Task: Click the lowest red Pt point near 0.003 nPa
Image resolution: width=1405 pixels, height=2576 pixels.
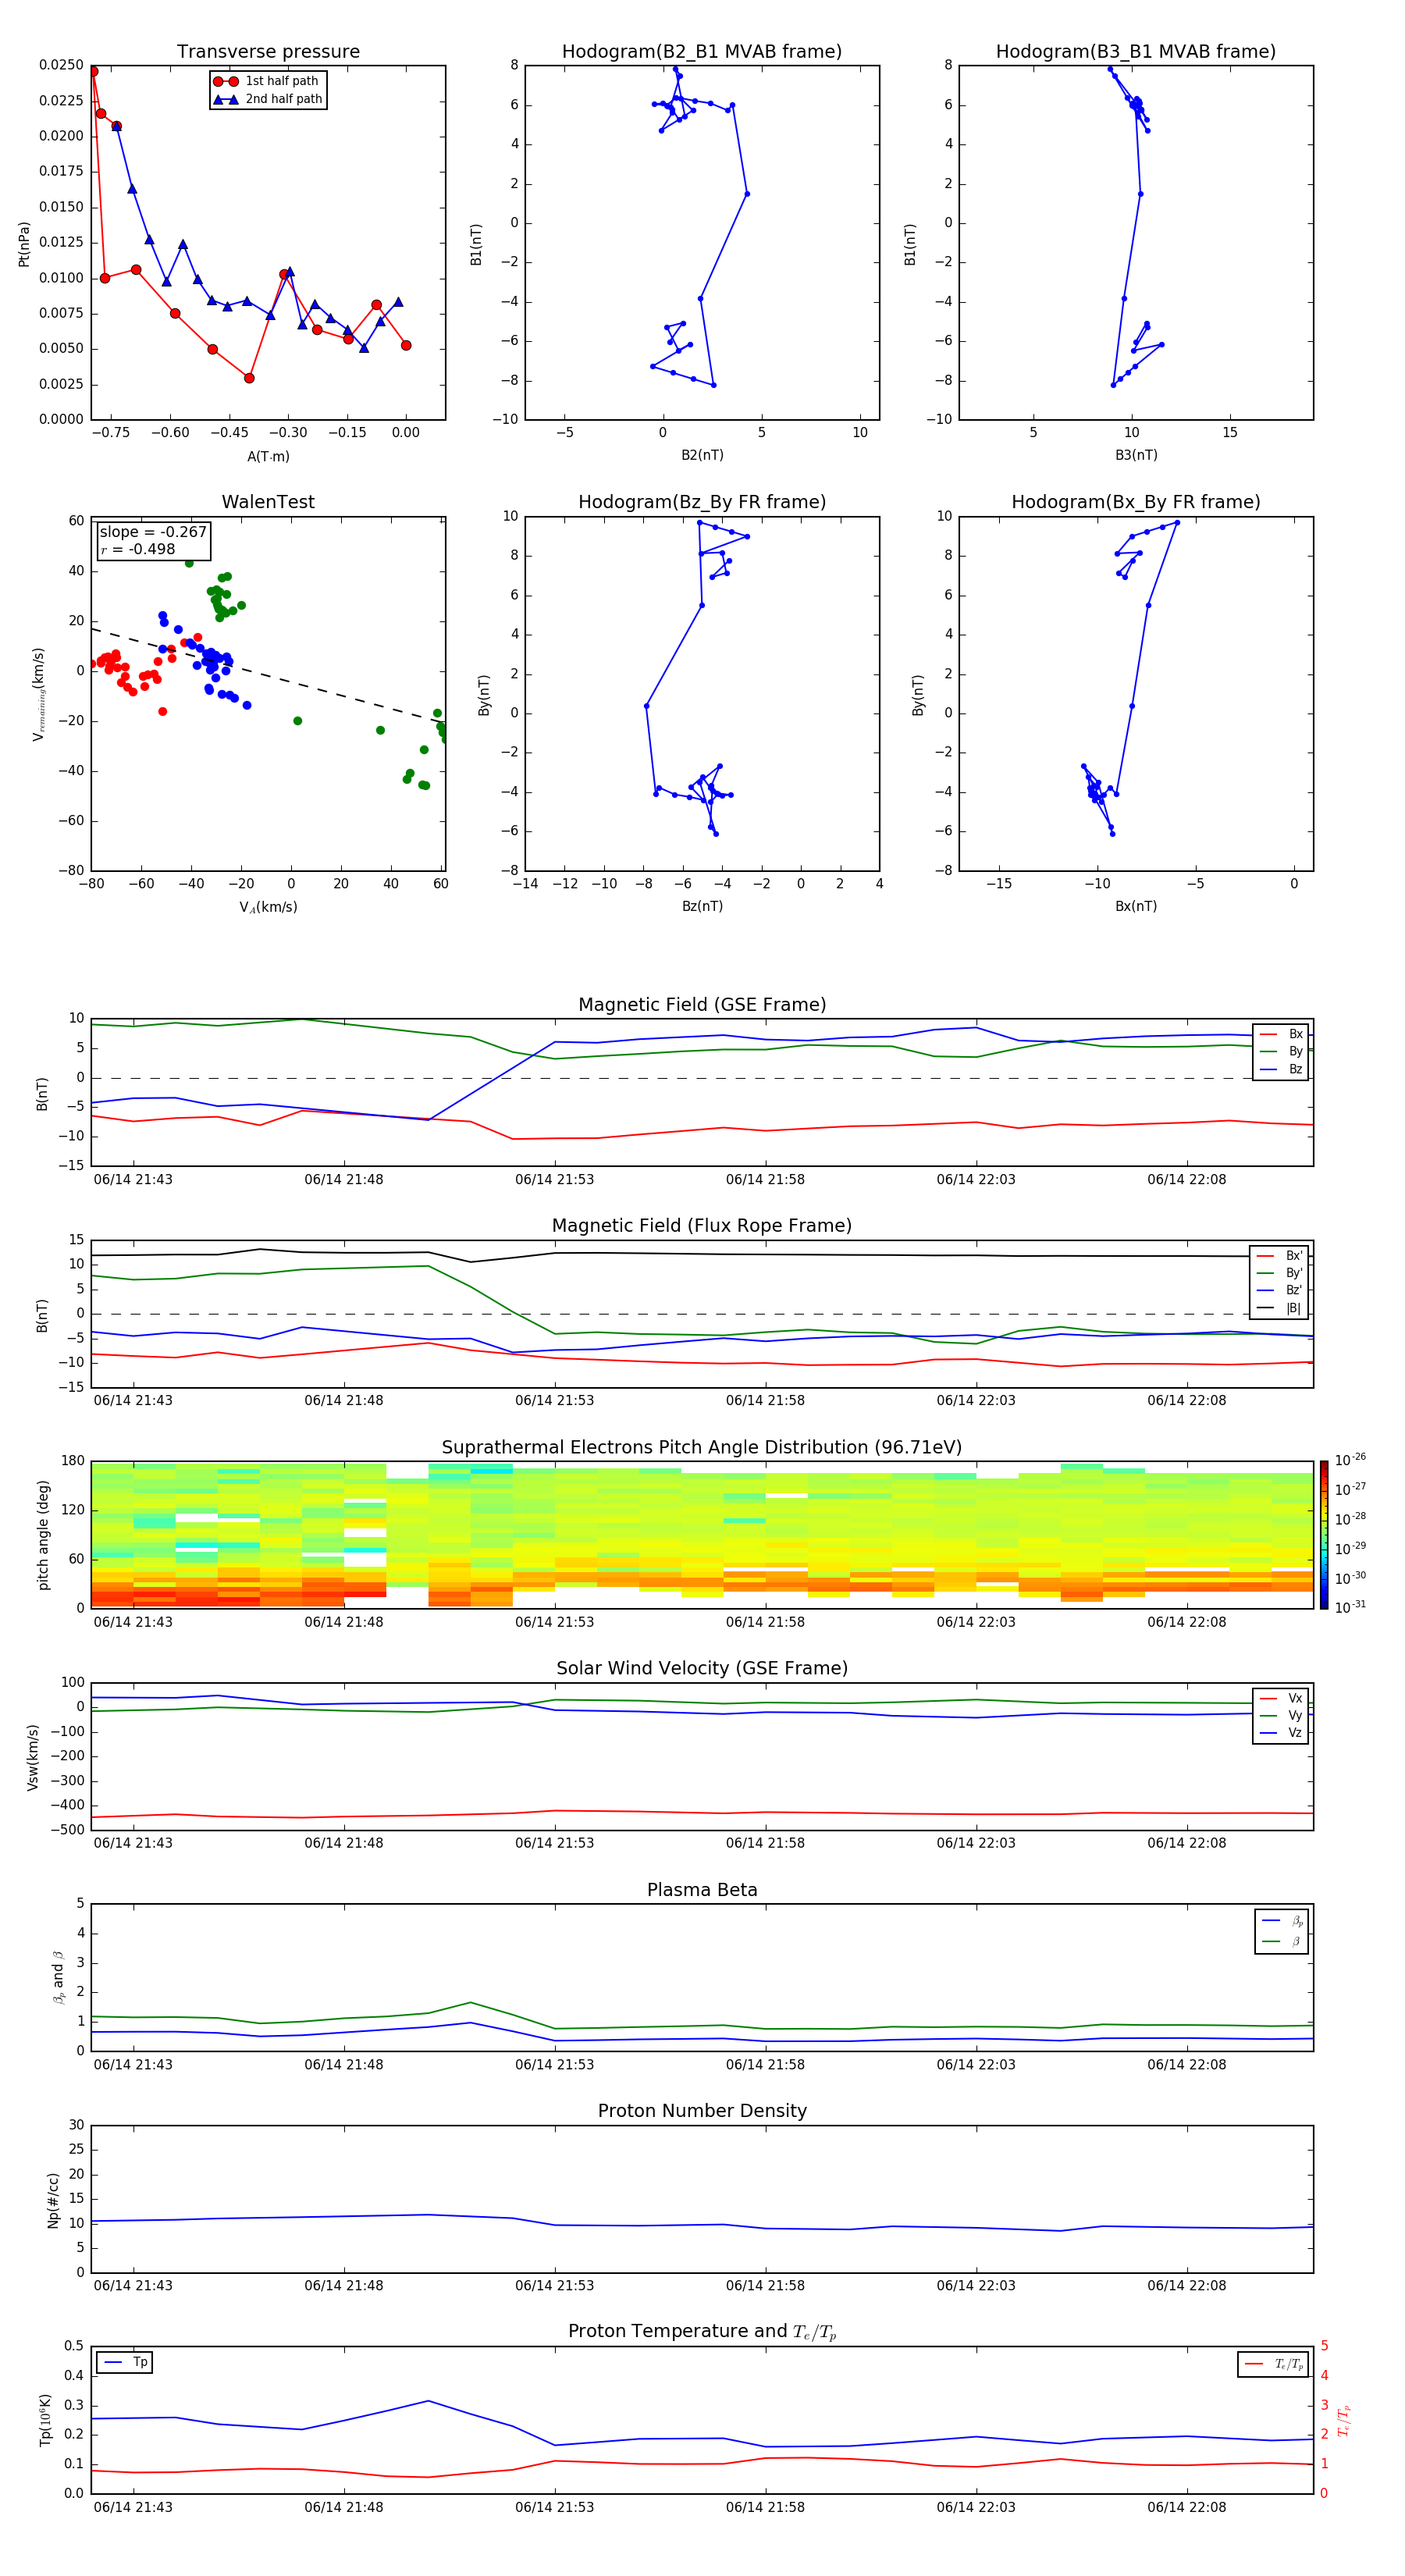Action: tap(249, 378)
